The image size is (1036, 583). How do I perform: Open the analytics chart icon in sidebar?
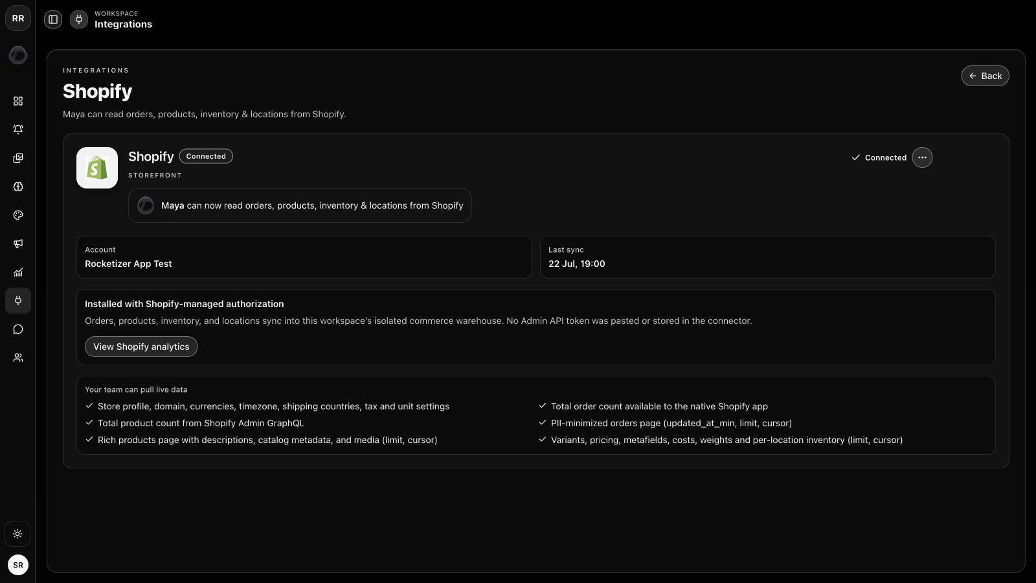click(18, 272)
